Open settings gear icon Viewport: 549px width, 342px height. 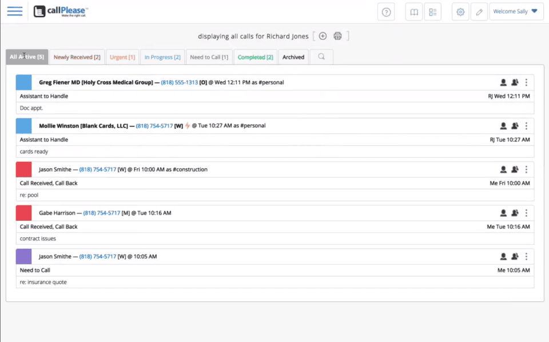tap(460, 12)
